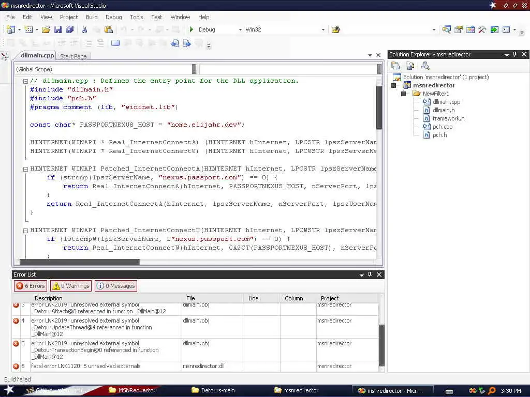Open the find combo box dropdown in toolbar
Screen dimensions: 530x397
click(x=434, y=29)
